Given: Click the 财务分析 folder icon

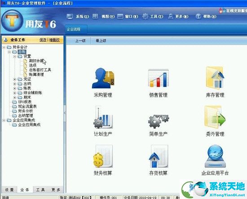Looking at the screenshot, I should (14, 111).
